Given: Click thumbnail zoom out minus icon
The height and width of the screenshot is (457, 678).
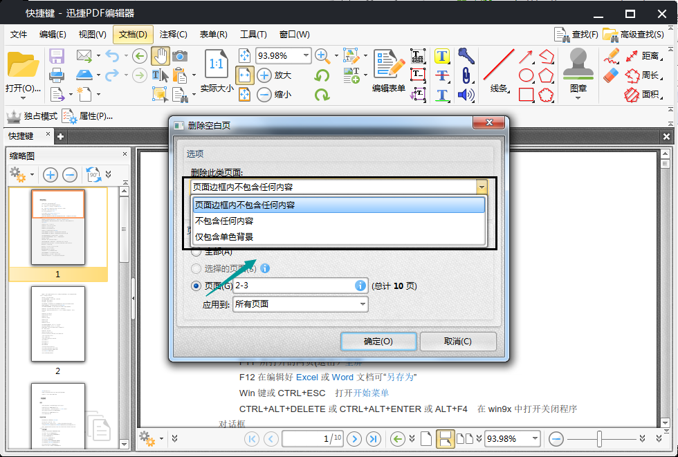Looking at the screenshot, I should (x=70, y=175).
